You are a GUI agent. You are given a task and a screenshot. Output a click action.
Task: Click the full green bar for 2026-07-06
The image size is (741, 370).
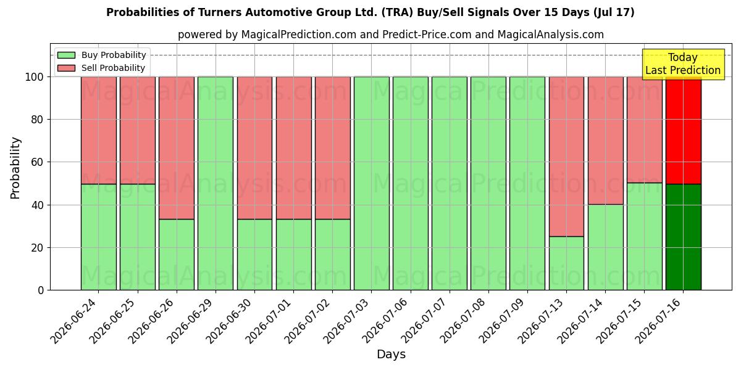pos(411,183)
